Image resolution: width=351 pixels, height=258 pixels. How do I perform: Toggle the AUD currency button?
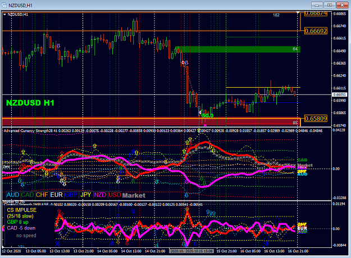pyautogui.click(x=13, y=194)
